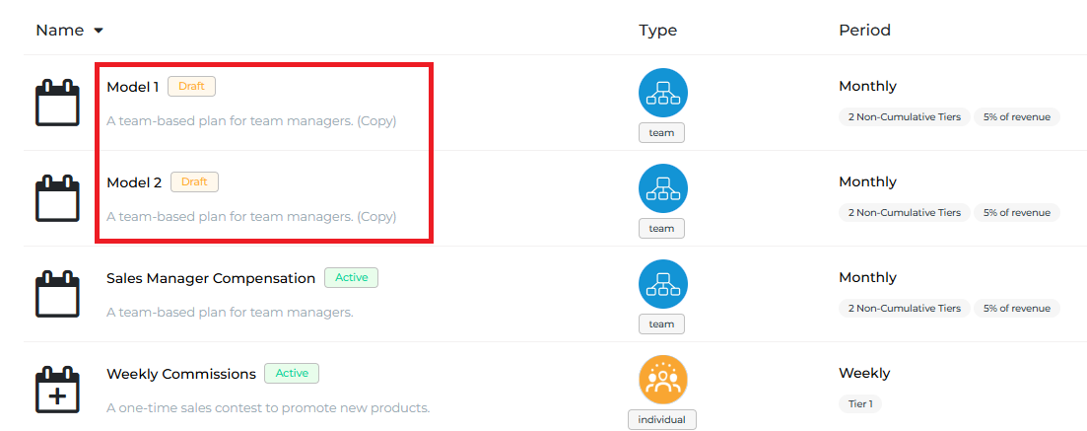Click the Type column header
Image resolution: width=1087 pixels, height=431 pixels.
(x=657, y=31)
